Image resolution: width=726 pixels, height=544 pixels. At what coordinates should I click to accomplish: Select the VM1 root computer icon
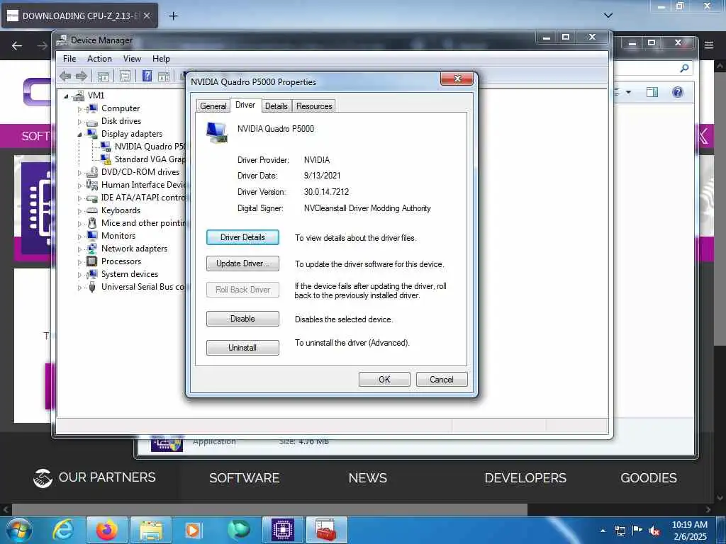click(79, 96)
